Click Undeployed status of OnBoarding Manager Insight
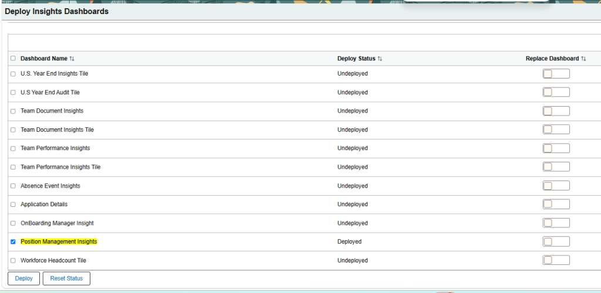Image resolution: width=601 pixels, height=293 pixels. tap(353, 223)
